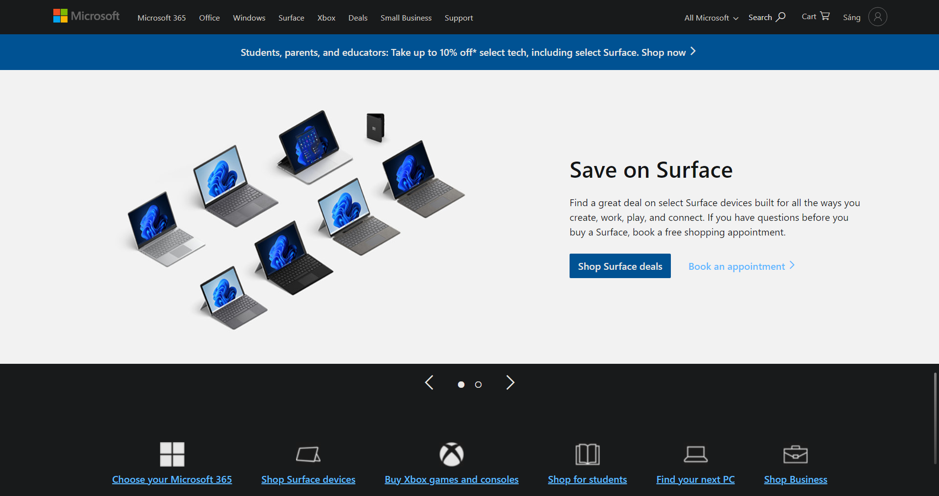
Task: Open the Office menu item
Action: tap(209, 18)
